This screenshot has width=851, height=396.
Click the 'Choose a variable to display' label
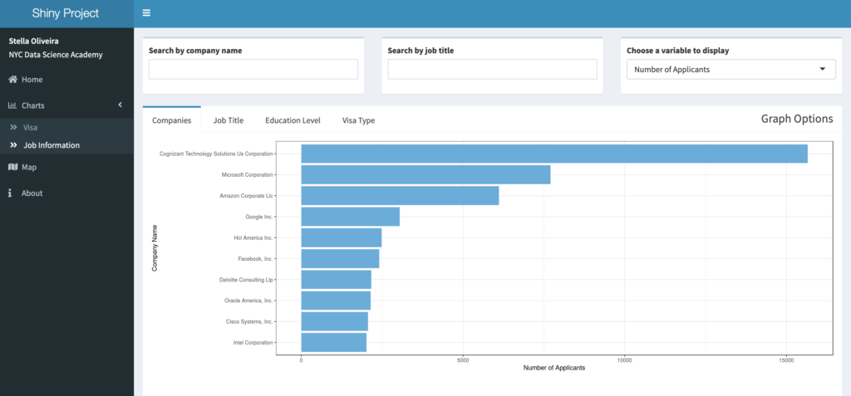coord(678,51)
